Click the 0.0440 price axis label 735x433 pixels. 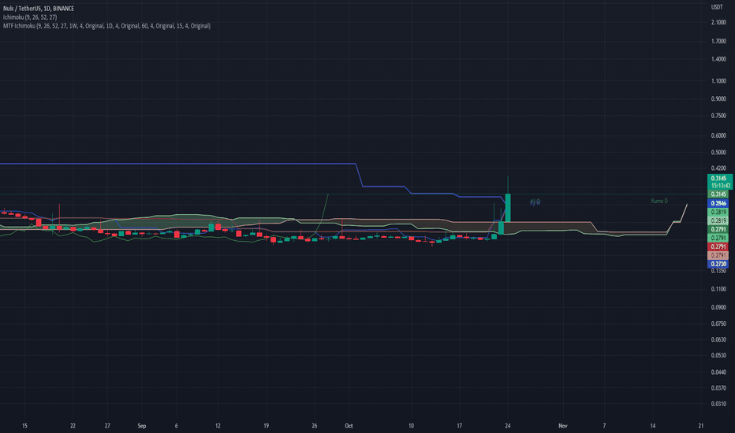[x=718, y=372]
